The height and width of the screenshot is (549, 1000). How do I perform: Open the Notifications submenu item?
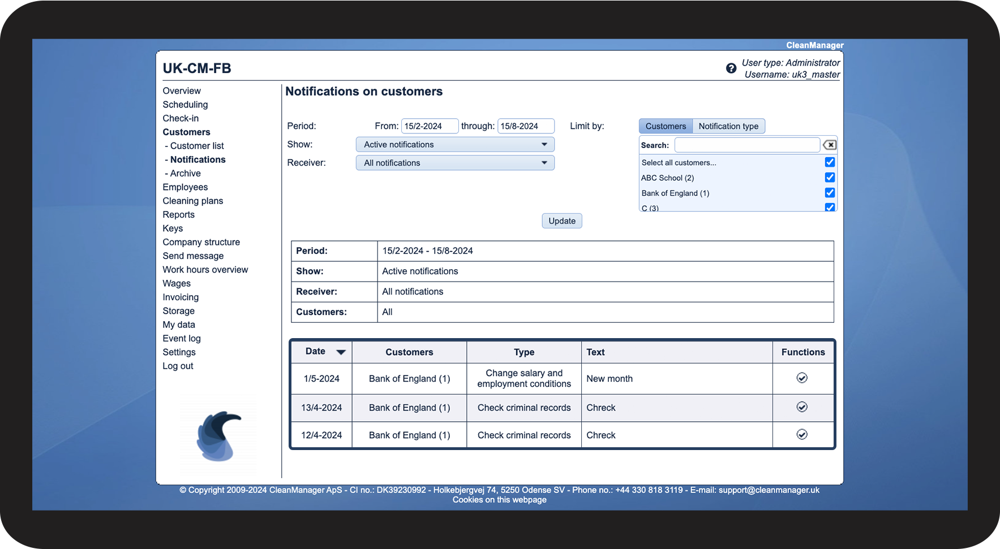pyautogui.click(x=198, y=159)
